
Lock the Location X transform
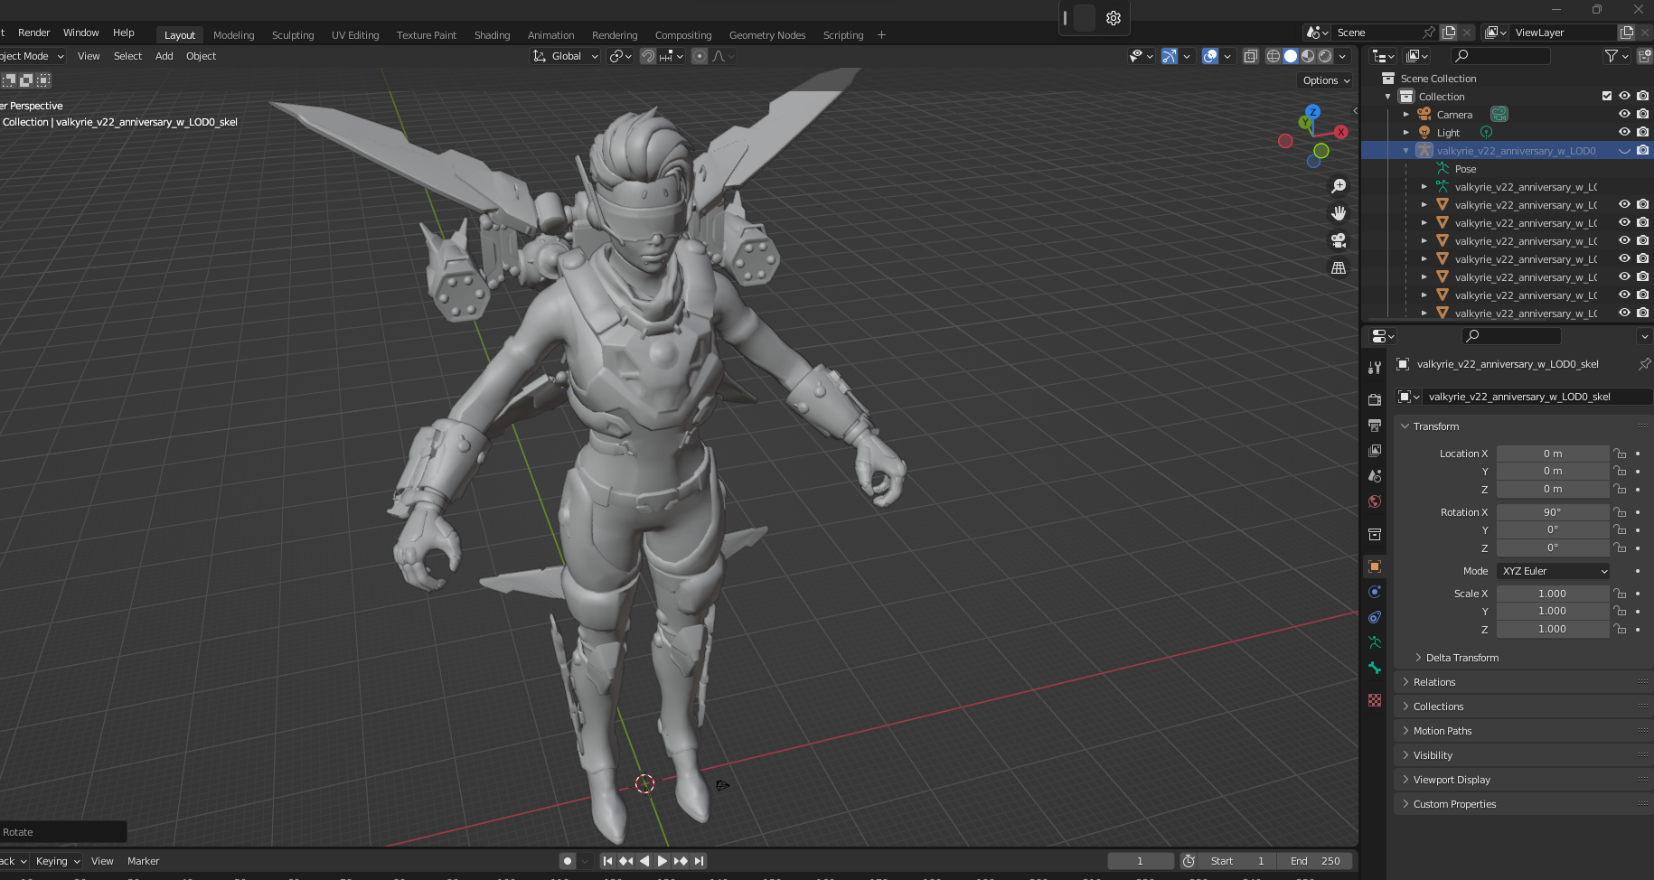(x=1620, y=454)
